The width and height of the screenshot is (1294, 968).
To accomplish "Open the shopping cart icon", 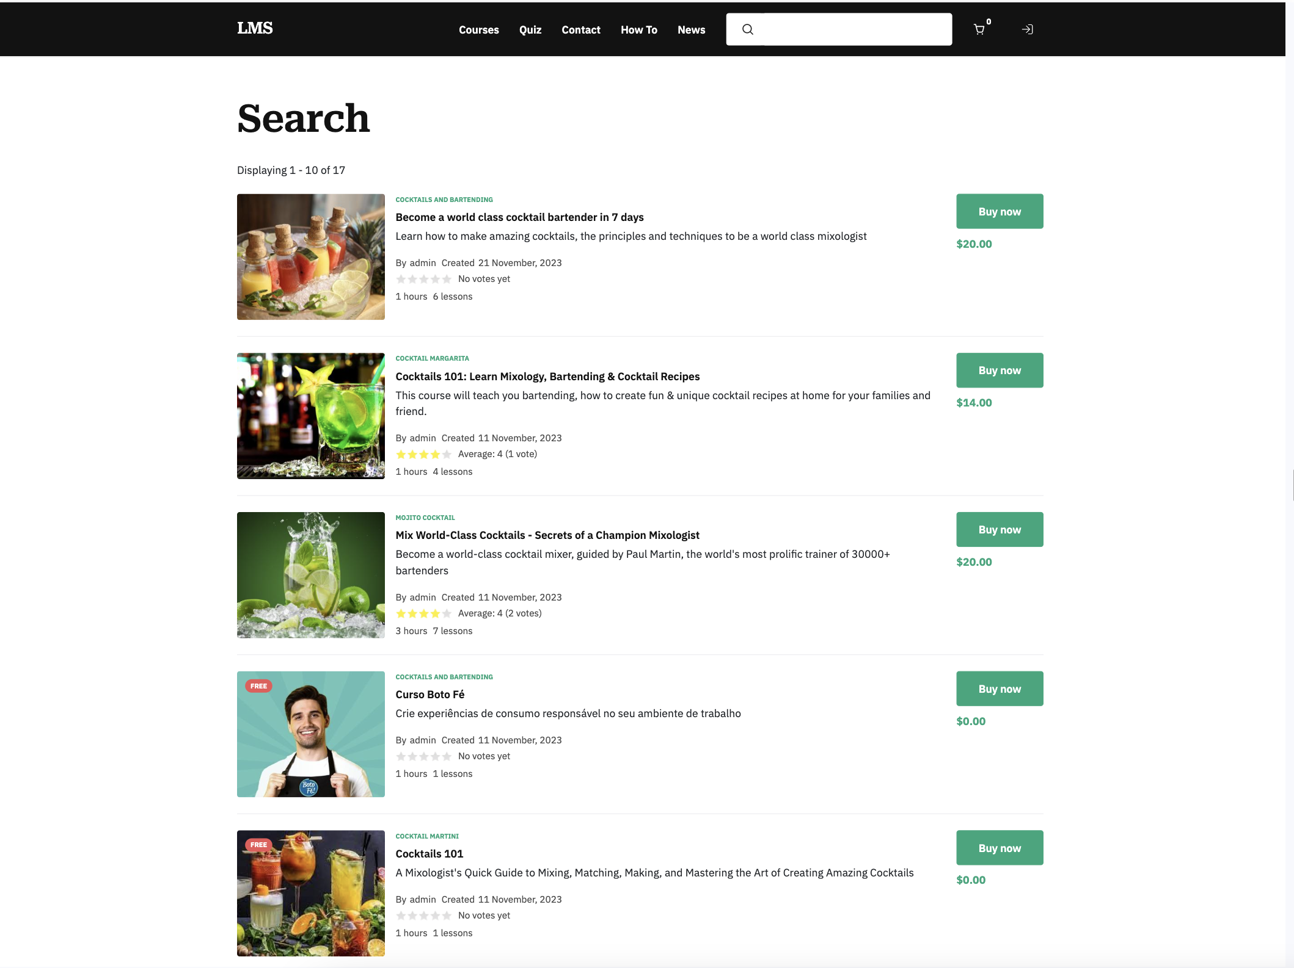I will (979, 29).
